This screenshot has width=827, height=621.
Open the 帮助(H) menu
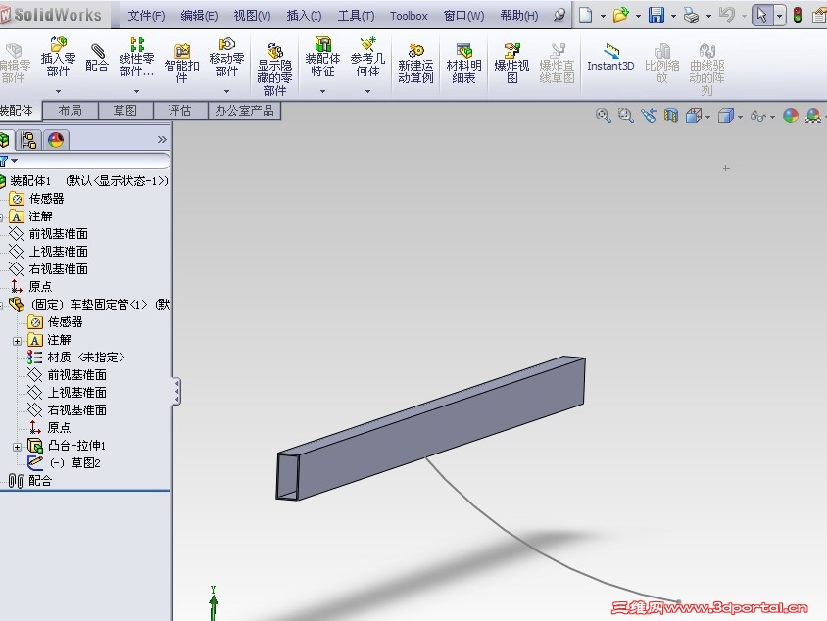(519, 16)
